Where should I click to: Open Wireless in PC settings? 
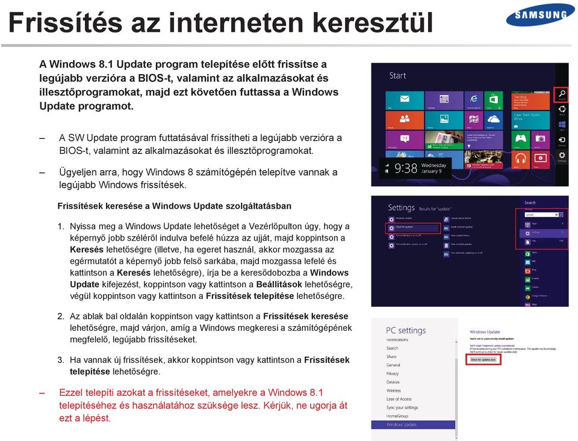coord(394,390)
